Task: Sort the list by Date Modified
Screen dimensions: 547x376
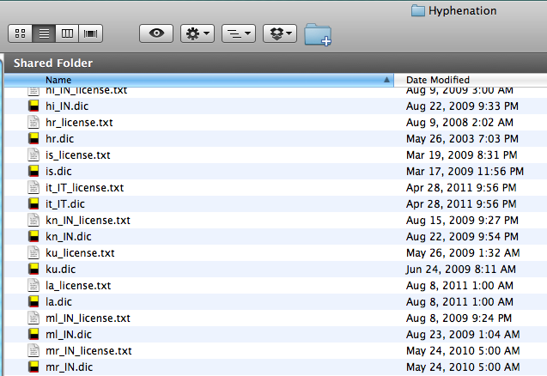Action: point(438,80)
